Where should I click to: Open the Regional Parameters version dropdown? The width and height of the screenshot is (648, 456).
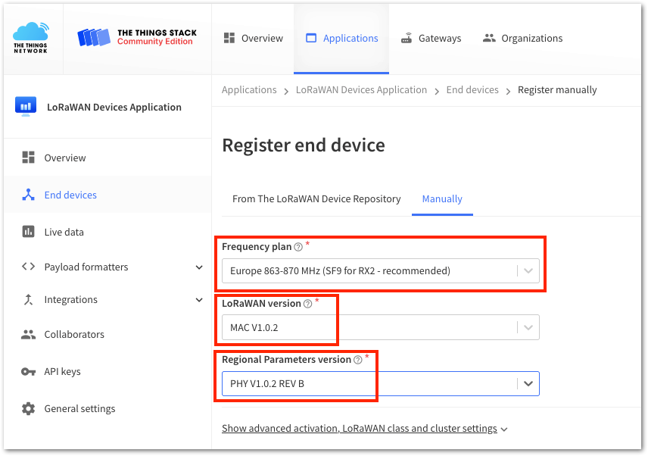click(381, 383)
